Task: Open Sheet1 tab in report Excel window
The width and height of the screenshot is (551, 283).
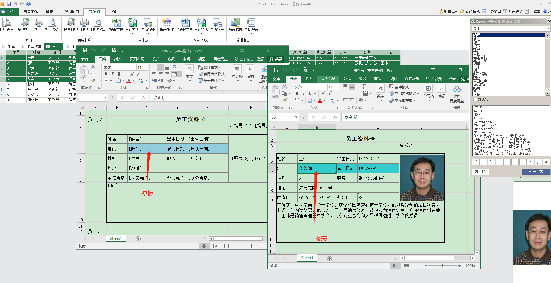Action: click(307, 258)
